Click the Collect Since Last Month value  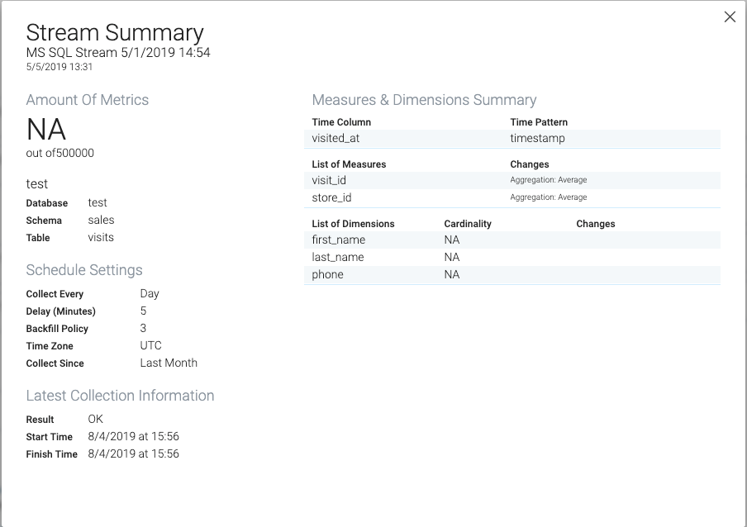coord(169,363)
